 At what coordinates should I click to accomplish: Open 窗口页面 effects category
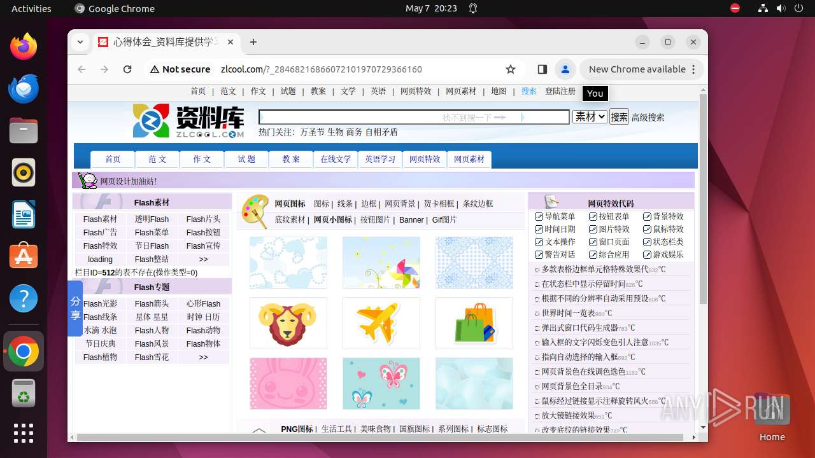point(614,242)
